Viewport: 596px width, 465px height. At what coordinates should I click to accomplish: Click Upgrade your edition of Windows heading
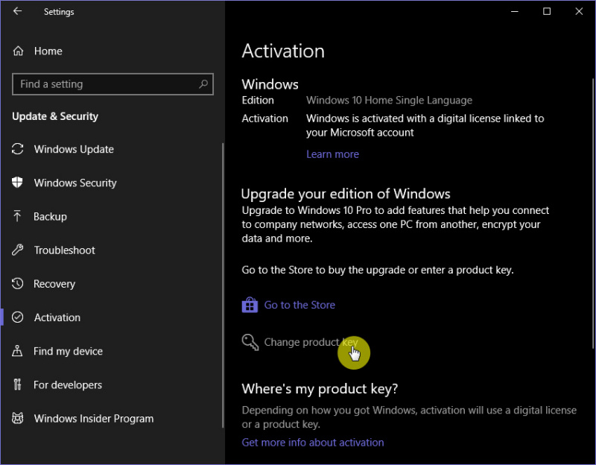pos(346,194)
